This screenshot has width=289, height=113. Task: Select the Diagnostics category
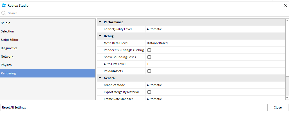click(9, 48)
